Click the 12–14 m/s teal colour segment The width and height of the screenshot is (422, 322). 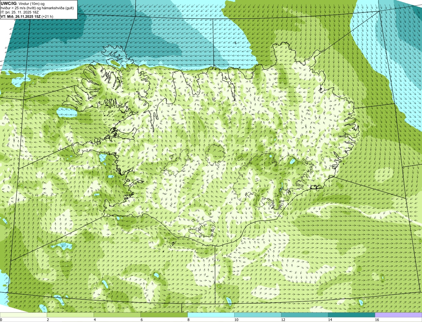pos(305,315)
